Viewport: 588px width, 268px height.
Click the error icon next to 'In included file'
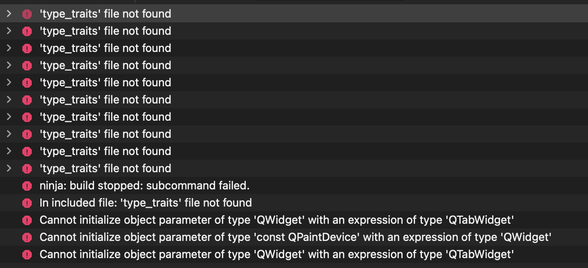(27, 203)
